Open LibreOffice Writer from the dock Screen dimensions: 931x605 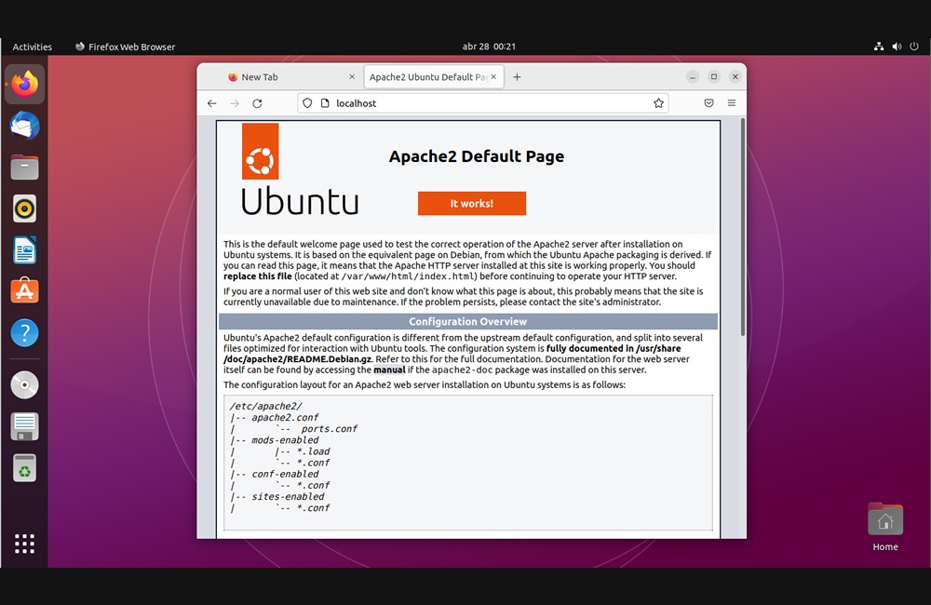click(25, 249)
